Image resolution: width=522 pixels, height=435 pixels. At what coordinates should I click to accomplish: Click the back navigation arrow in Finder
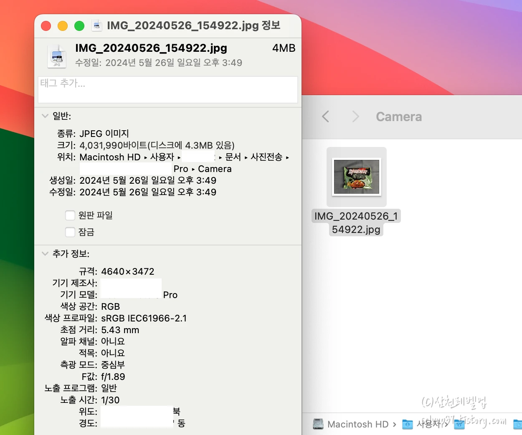click(x=325, y=117)
